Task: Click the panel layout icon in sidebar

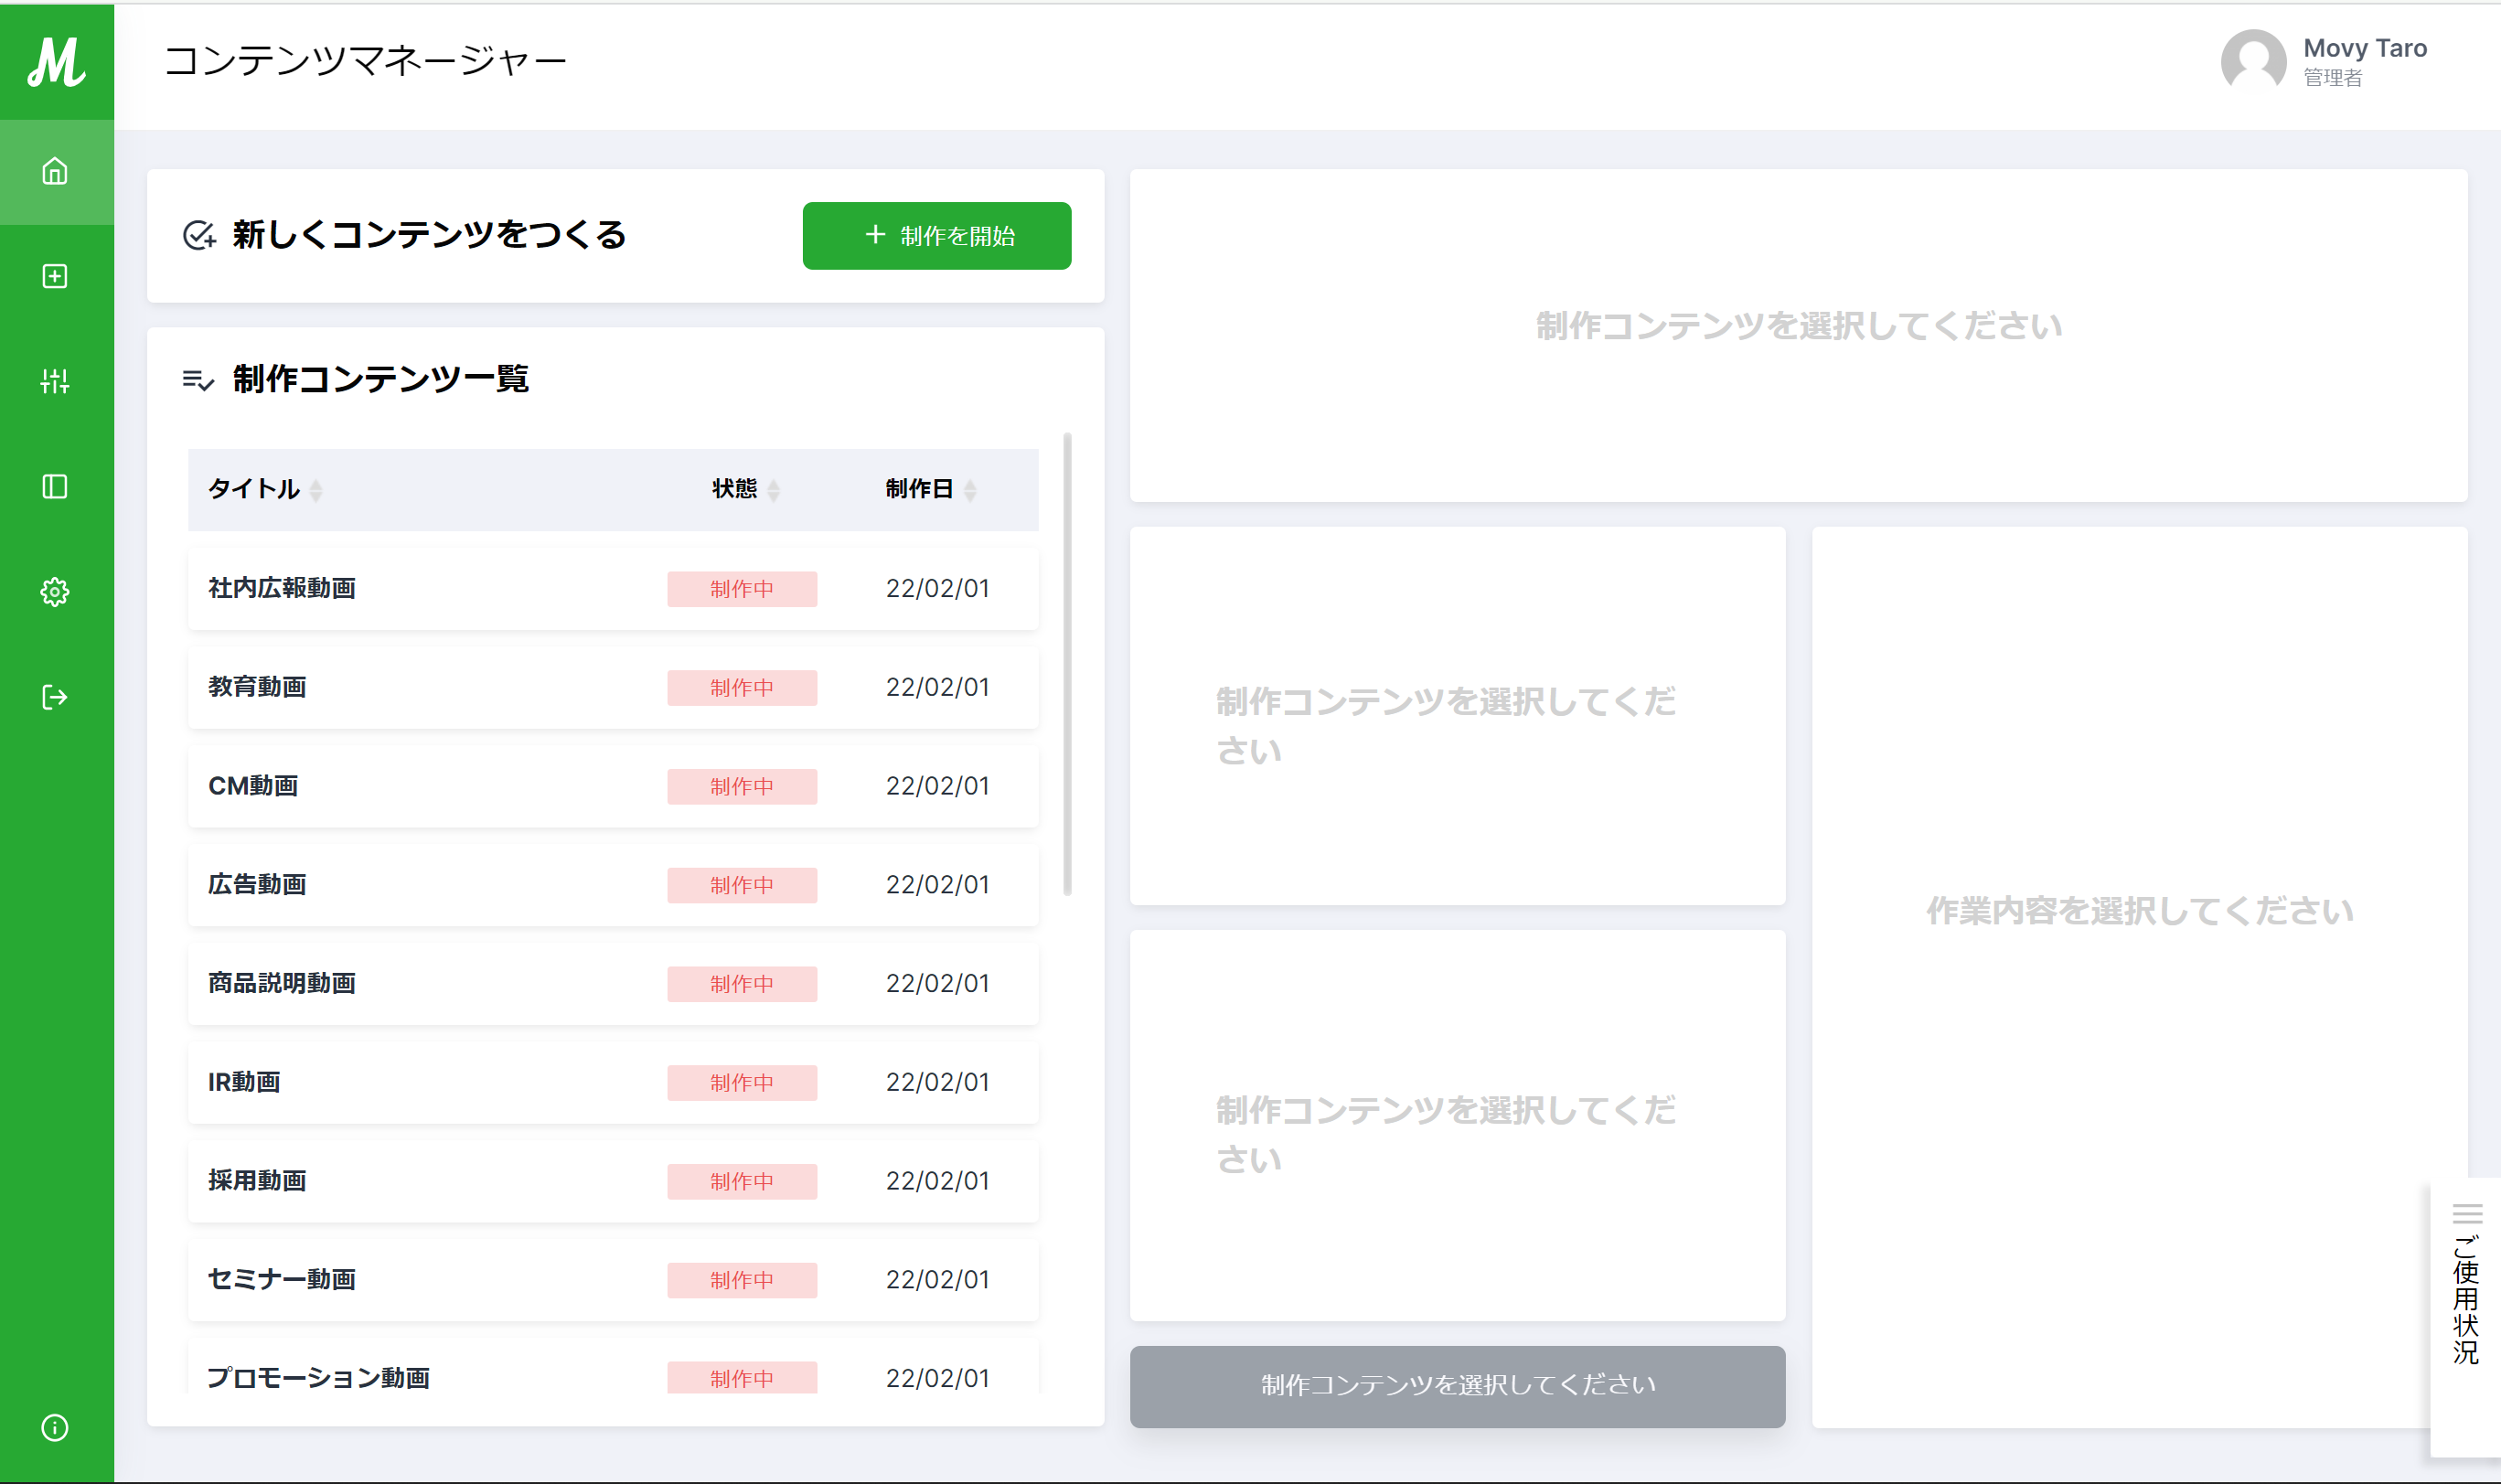Action: coord(55,487)
